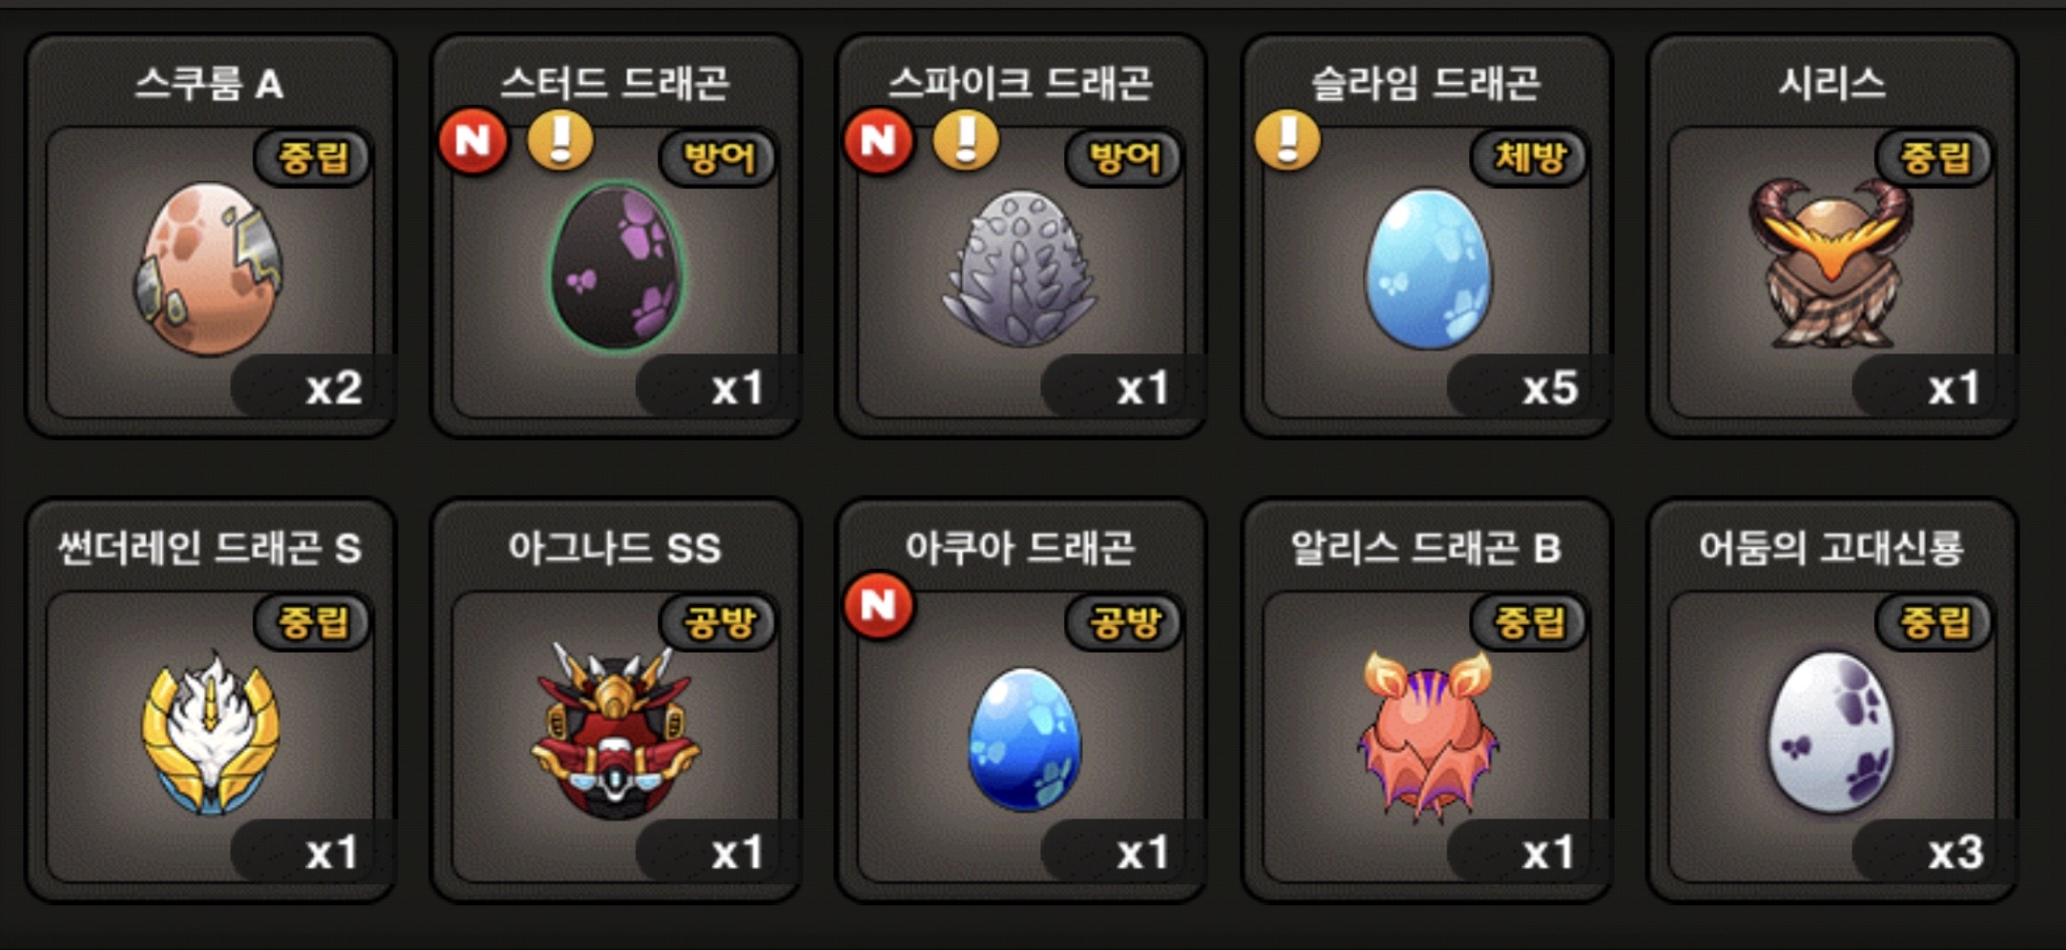
Task: Select the pink eared 알리스 드래곤 B egg
Action: [1427, 734]
